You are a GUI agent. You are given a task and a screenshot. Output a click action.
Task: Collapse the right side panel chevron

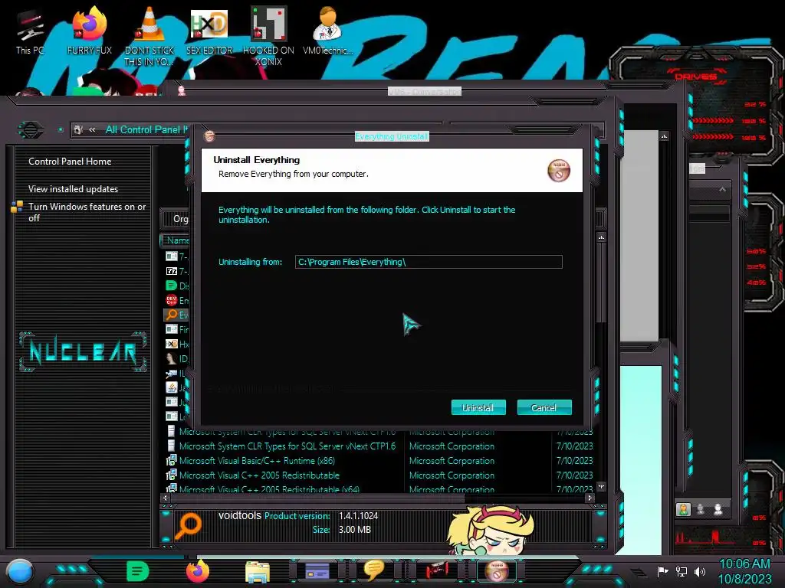tap(722, 189)
